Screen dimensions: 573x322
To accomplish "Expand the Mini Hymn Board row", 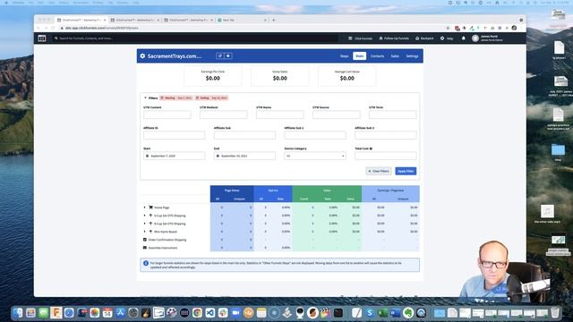I will pos(144,232).
